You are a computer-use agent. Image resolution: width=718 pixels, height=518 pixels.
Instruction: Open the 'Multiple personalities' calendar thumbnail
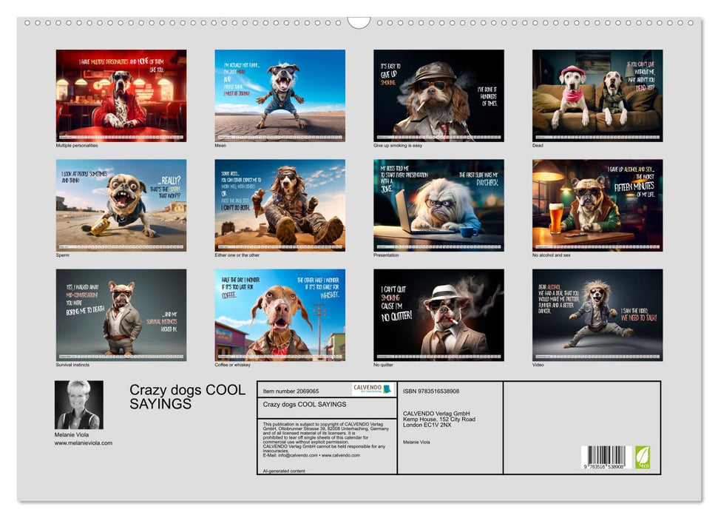tap(121, 95)
